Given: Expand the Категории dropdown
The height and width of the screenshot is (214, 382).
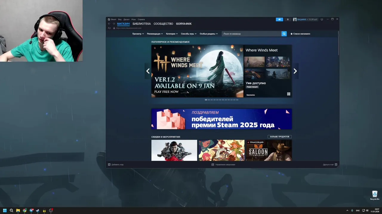Looking at the screenshot, I should [x=172, y=34].
